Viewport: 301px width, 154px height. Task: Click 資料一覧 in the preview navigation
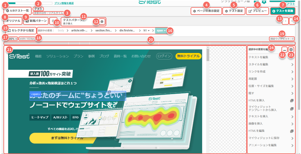[120, 56]
